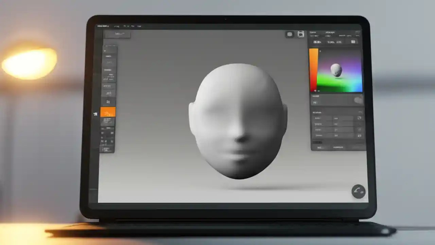The image size is (435, 245).
Task: Tap the undo arrow button at bottom right
Action: pos(358,192)
